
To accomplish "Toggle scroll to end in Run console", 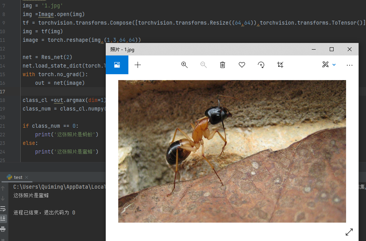I will coord(3,219).
